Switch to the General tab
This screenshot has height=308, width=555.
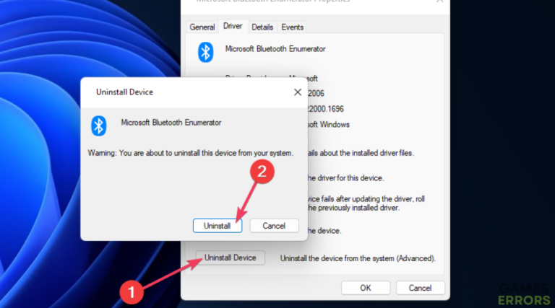pyautogui.click(x=202, y=27)
